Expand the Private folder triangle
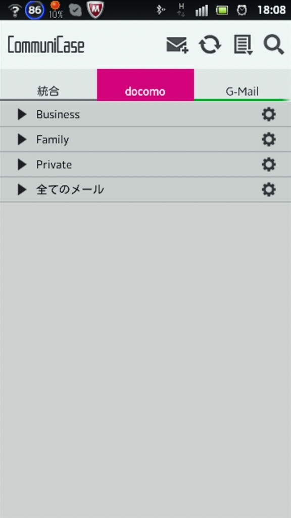This screenshot has width=291, height=518. [22, 164]
